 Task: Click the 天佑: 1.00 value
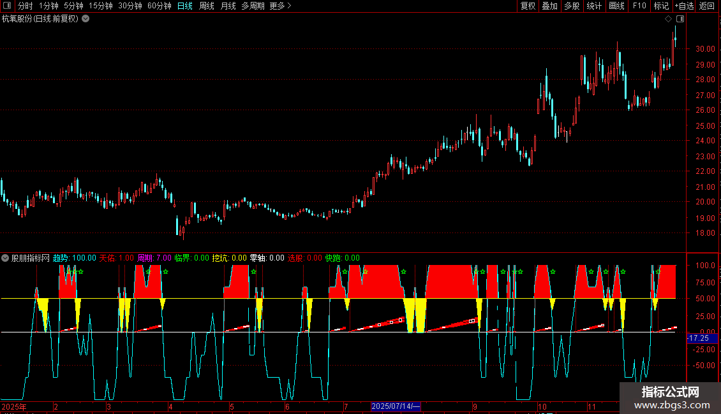tap(116, 258)
